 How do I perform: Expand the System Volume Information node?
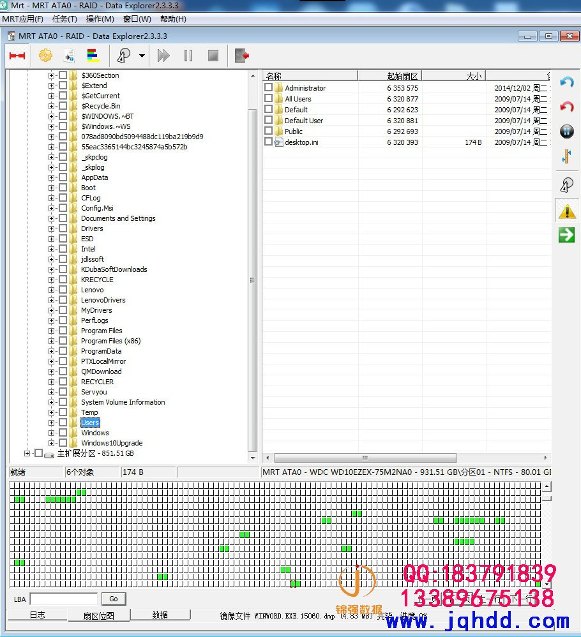[51, 402]
